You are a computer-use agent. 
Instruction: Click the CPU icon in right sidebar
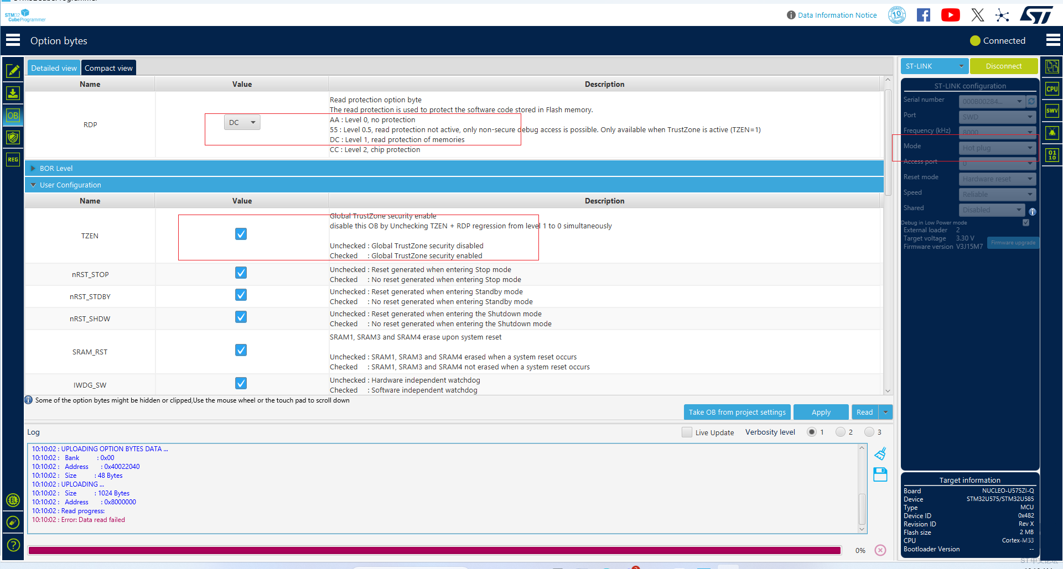[1052, 89]
